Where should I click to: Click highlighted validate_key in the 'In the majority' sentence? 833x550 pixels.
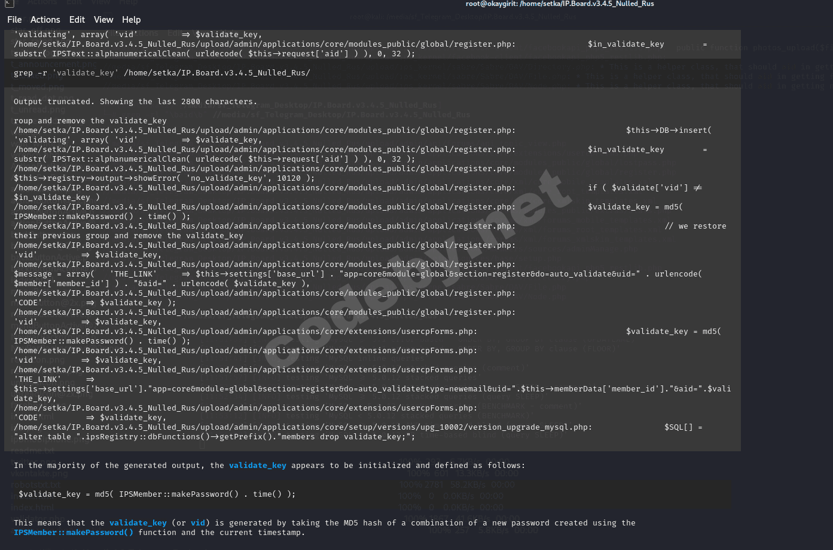pyautogui.click(x=258, y=466)
